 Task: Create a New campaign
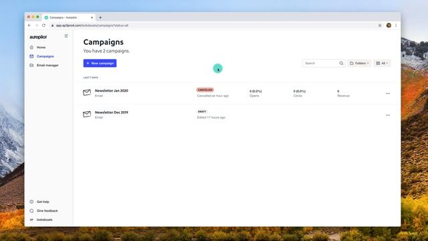(x=100, y=63)
